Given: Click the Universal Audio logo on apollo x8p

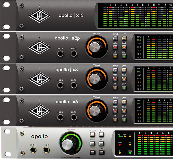Looking at the screenshot, I should tap(39, 47).
